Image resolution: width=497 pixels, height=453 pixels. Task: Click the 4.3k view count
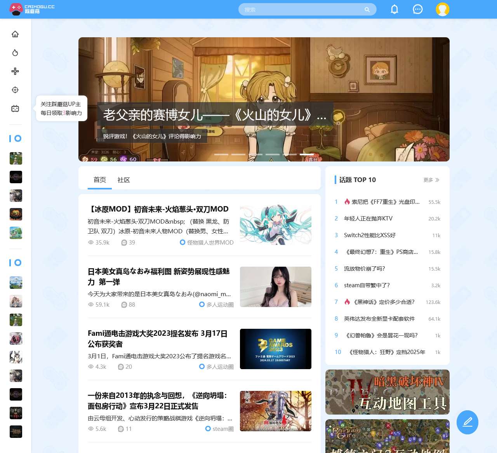click(101, 367)
